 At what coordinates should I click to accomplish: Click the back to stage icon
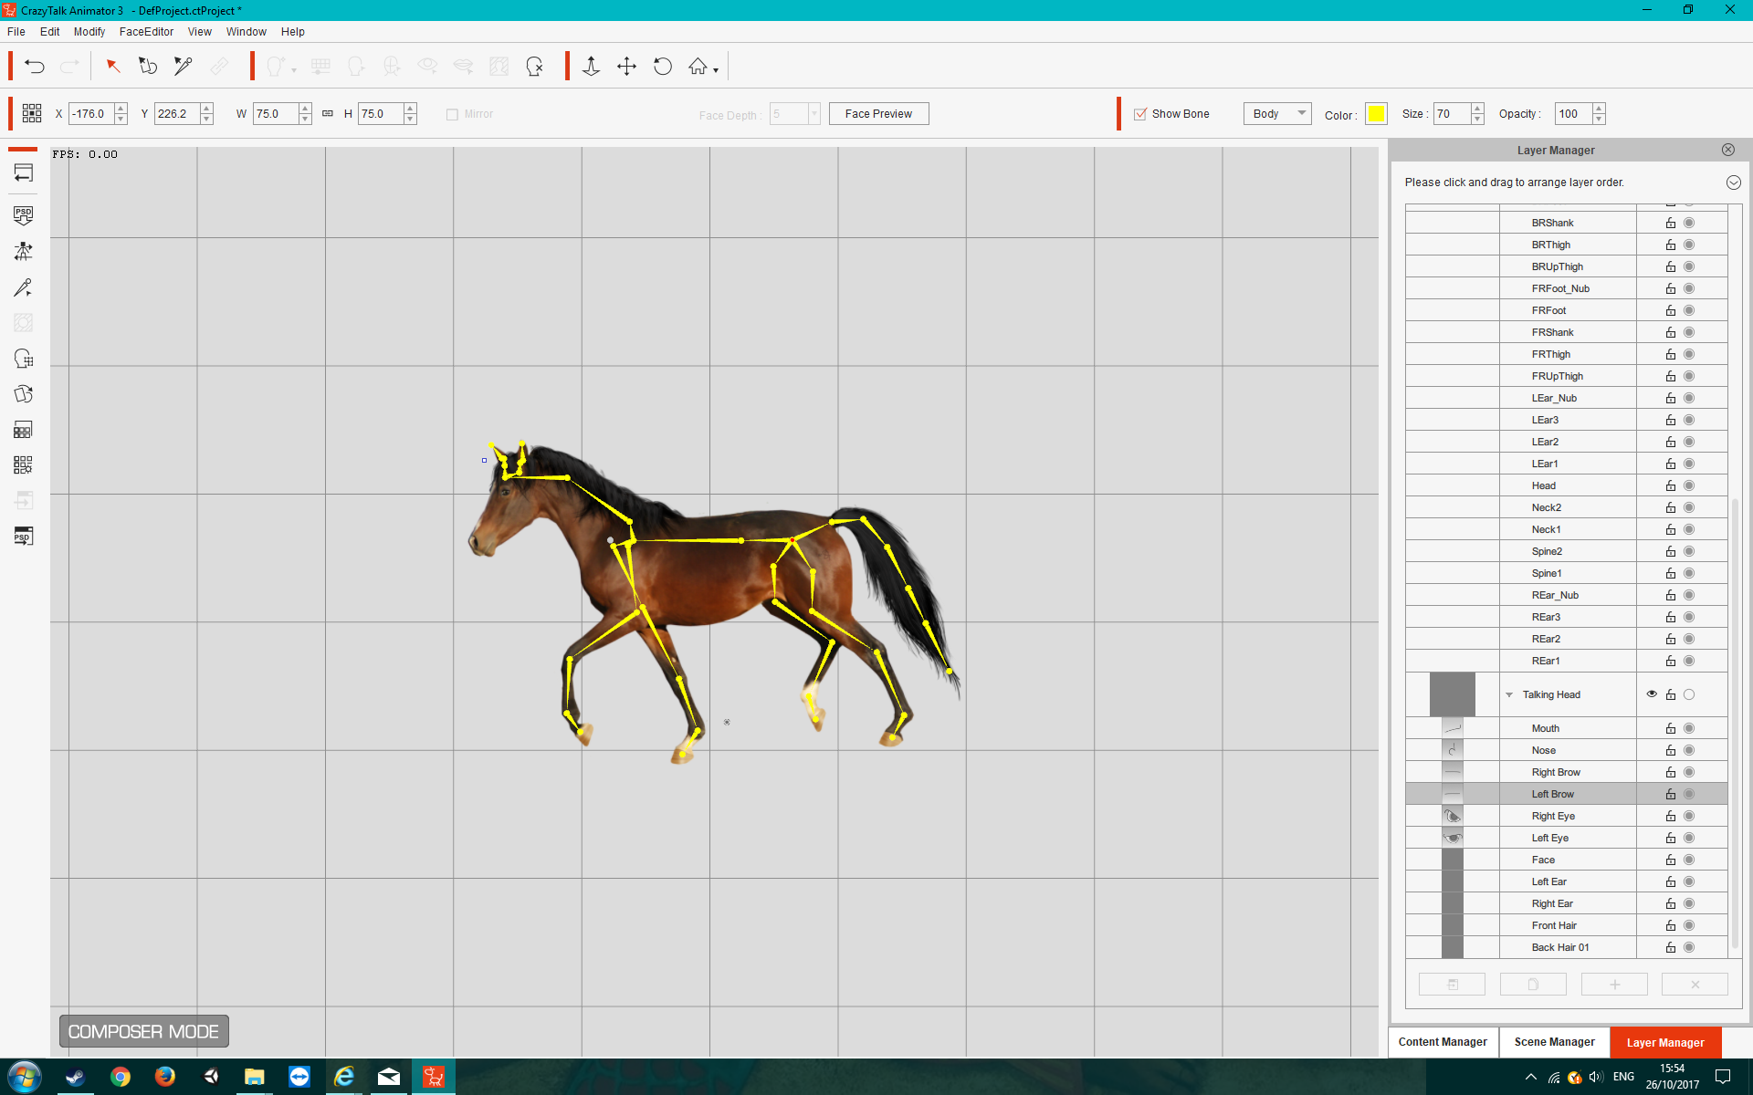click(24, 172)
